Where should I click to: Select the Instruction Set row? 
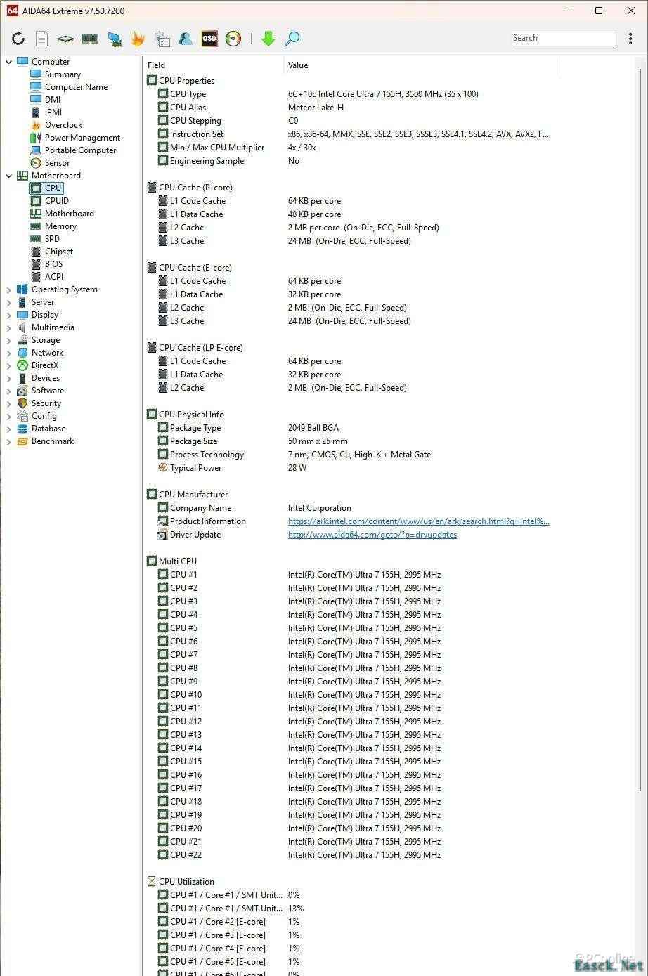[349, 134]
